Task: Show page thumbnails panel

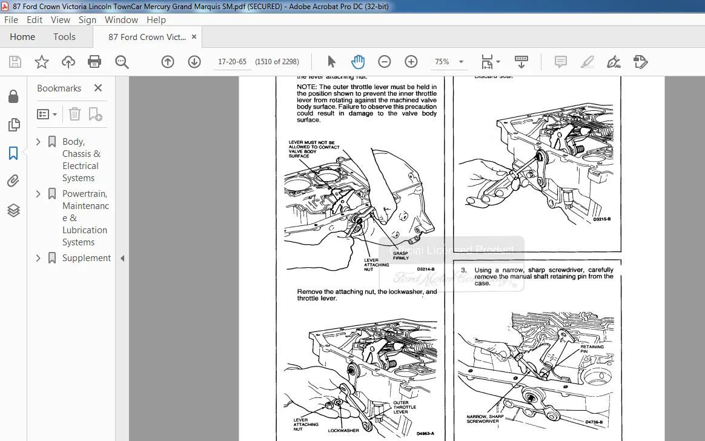Action: 13,125
